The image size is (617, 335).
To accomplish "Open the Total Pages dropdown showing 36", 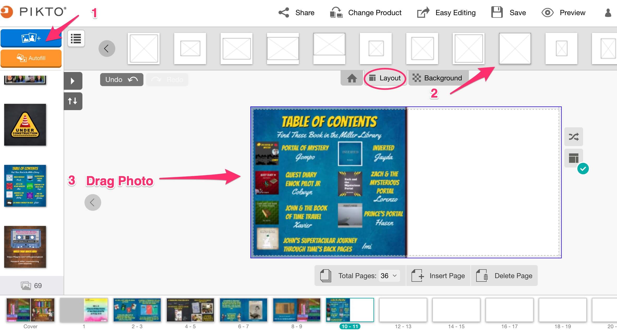I will [389, 276].
